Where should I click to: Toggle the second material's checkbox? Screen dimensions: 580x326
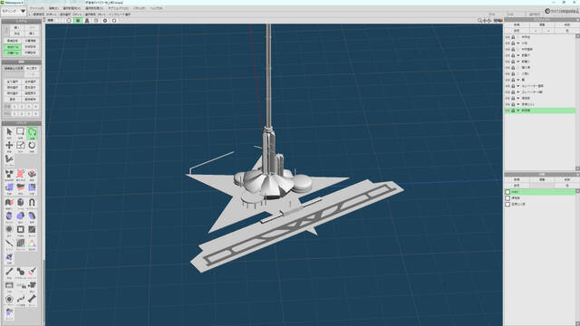pyautogui.click(x=507, y=198)
